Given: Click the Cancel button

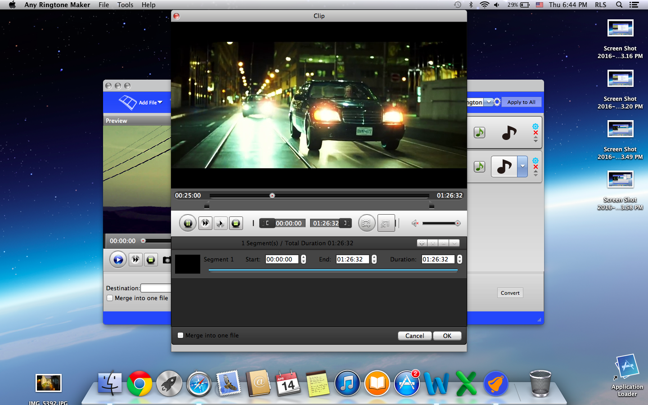Looking at the screenshot, I should [x=414, y=336].
